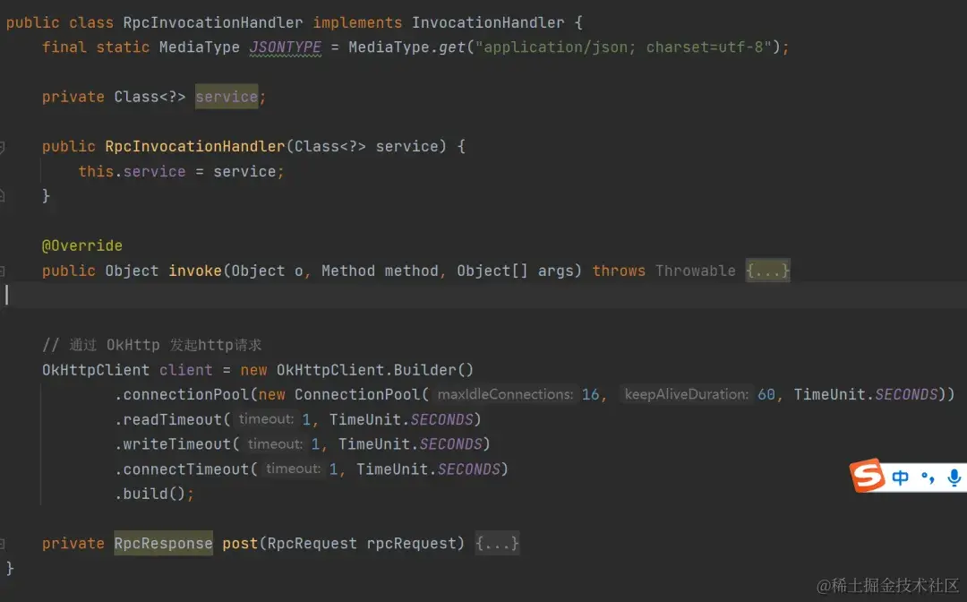Screen dimensions: 967x602
Task: Click the keepAliveDuration parameter hint
Action: coord(687,394)
